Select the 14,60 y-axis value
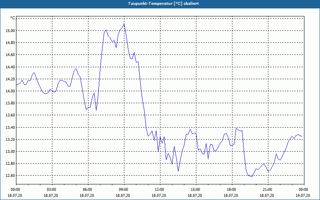Image resolution: width=320 pixels, height=200 pixels. (11, 55)
